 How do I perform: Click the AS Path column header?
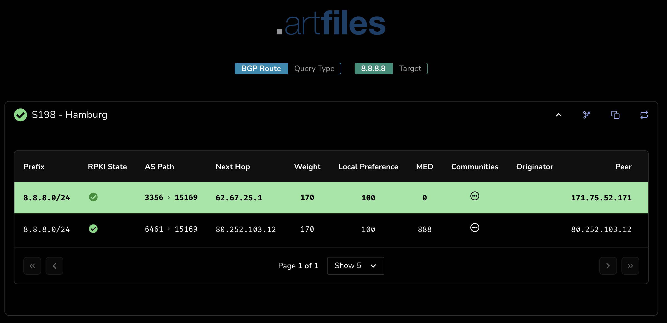click(159, 166)
